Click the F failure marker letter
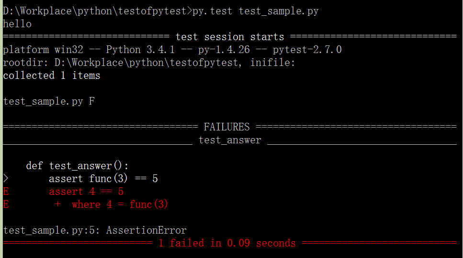Image resolution: width=463 pixels, height=258 pixels. (x=92, y=101)
